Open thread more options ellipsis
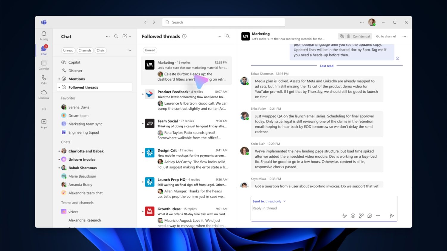 404,36
